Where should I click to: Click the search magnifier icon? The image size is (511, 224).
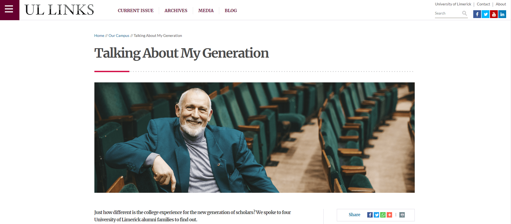click(x=464, y=13)
